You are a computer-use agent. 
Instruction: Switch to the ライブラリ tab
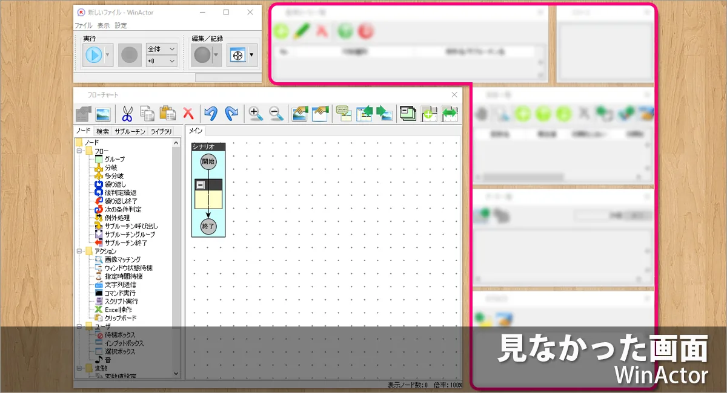[161, 131]
